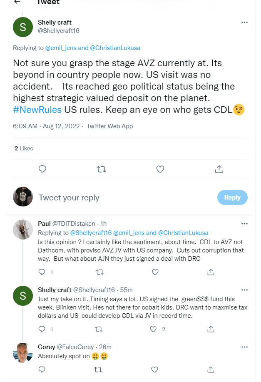Open Paul's profile picture

click(x=23, y=230)
